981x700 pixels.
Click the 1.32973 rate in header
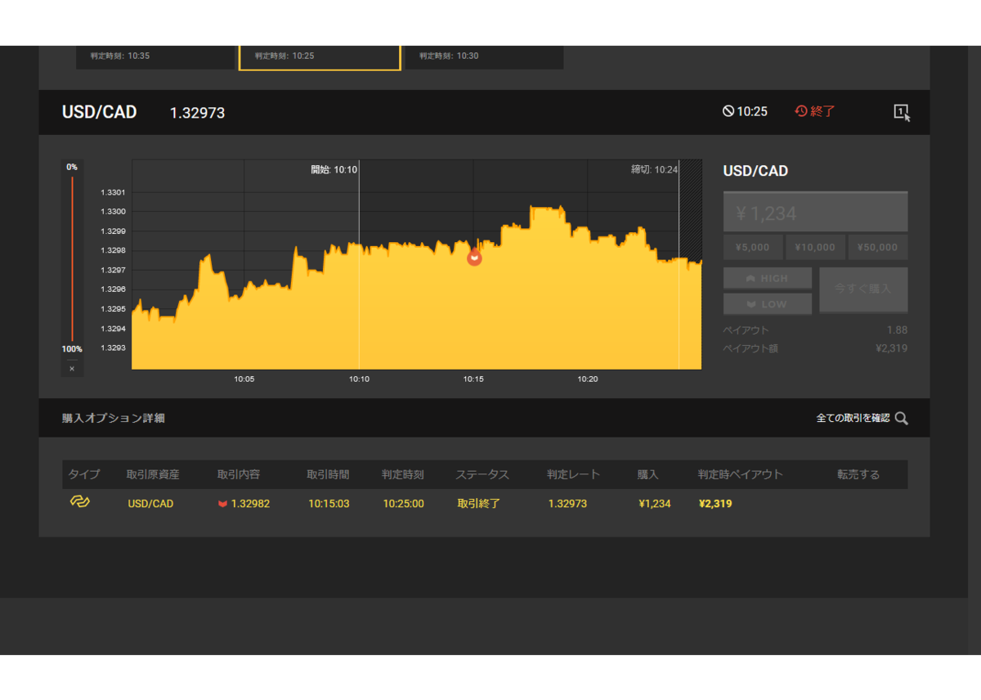(x=197, y=113)
